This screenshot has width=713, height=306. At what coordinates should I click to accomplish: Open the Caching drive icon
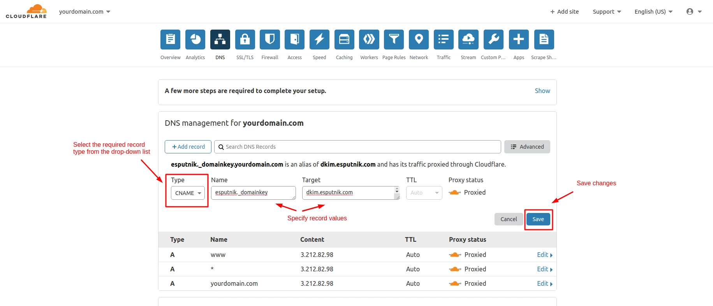tap(344, 39)
